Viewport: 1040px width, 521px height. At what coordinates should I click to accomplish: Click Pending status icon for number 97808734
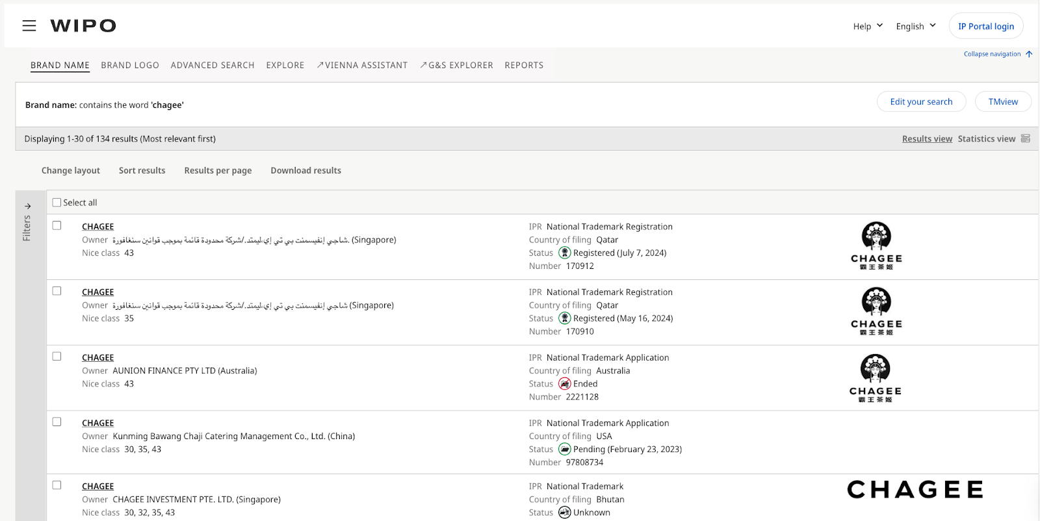coord(565,449)
